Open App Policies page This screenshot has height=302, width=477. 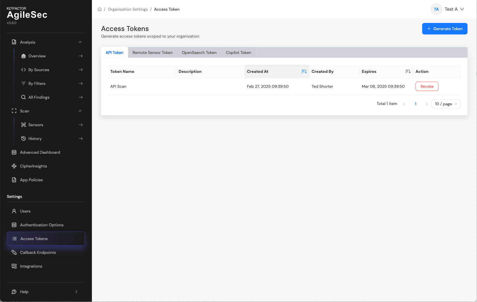(31, 180)
